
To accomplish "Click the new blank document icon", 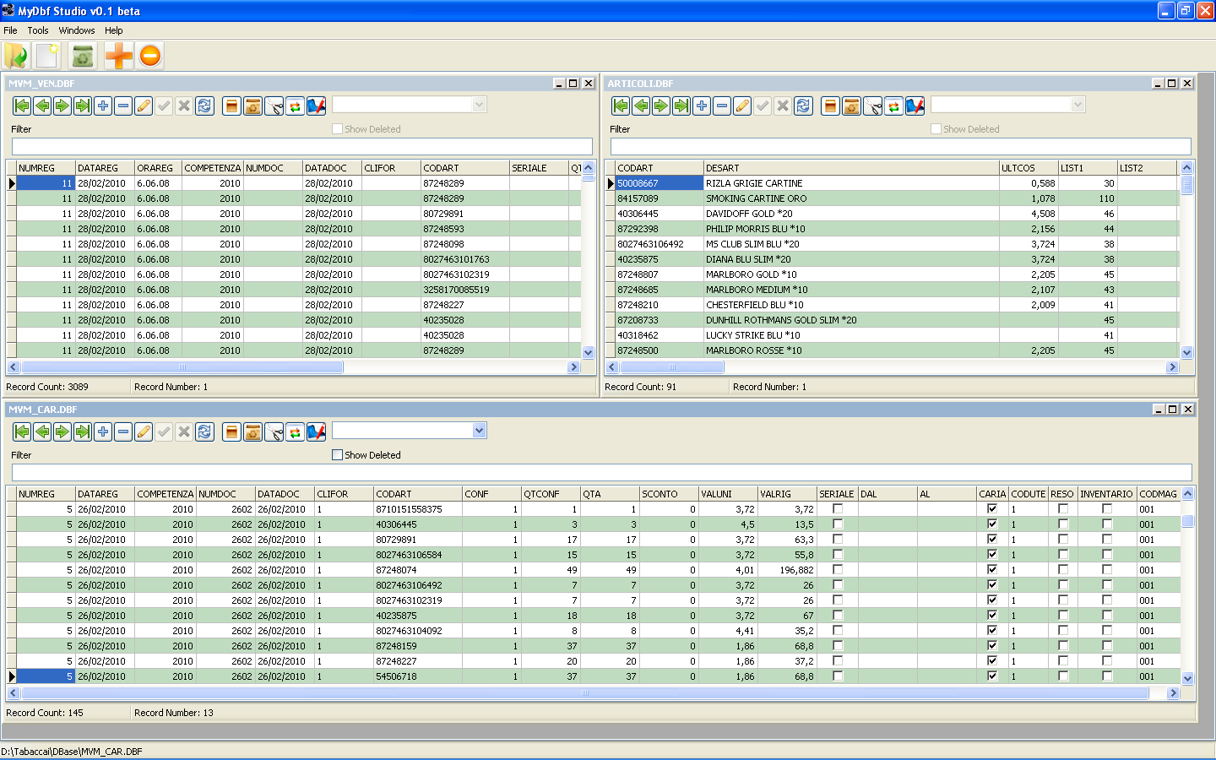I will (47, 56).
